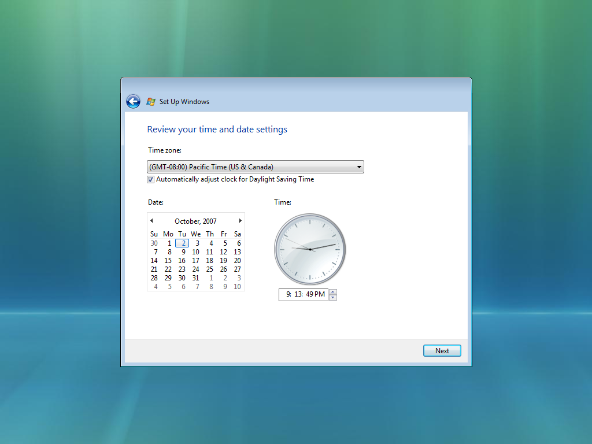Screen dimensions: 592x444
Task: Pick November 10 in trailing calendar row
Action: [x=237, y=287]
